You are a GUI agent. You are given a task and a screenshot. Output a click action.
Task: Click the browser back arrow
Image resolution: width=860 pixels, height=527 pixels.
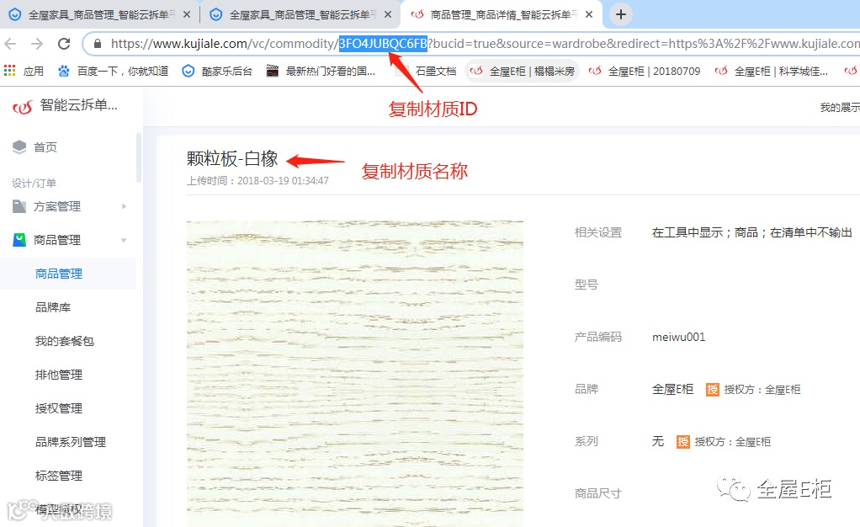coord(11,44)
